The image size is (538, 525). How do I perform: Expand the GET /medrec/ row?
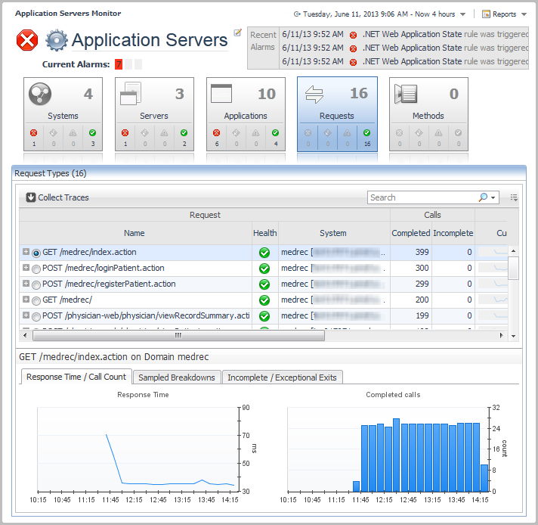pos(26,300)
